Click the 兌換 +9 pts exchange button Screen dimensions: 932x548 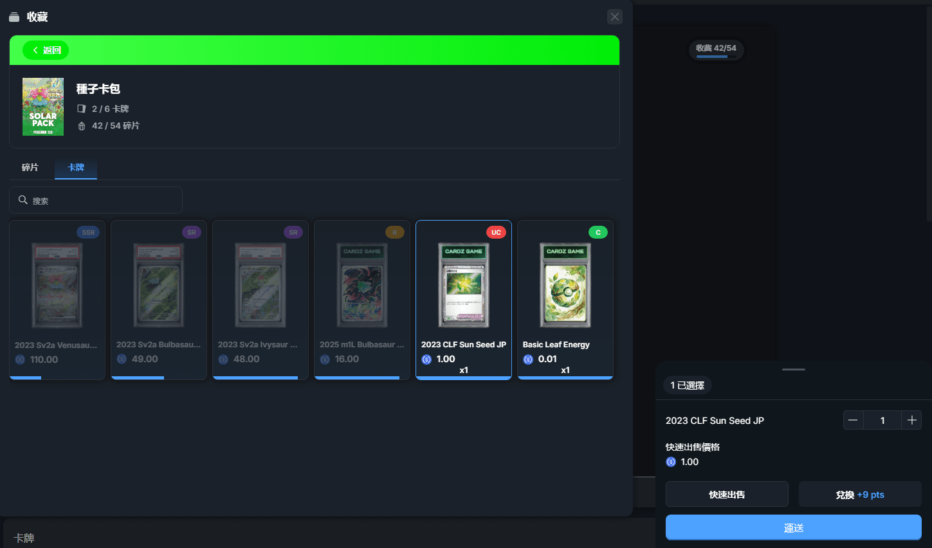860,494
